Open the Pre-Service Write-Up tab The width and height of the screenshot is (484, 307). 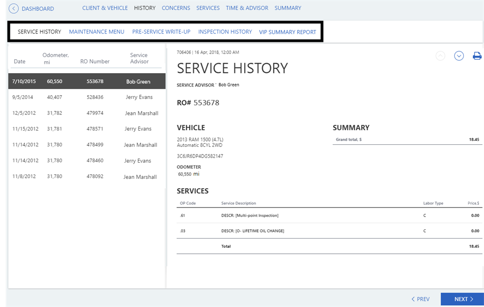(x=161, y=32)
